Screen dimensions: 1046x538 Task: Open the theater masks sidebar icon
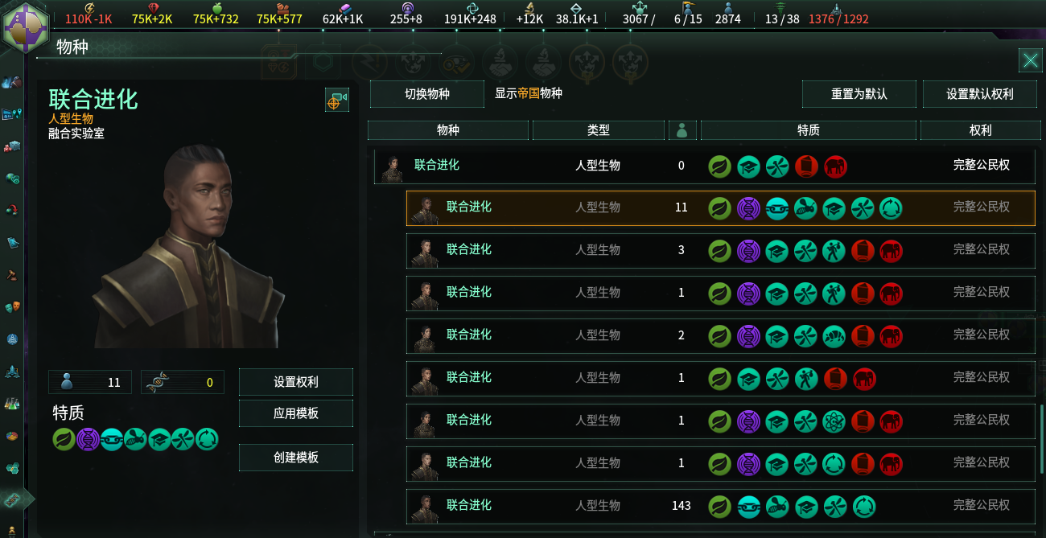11,306
